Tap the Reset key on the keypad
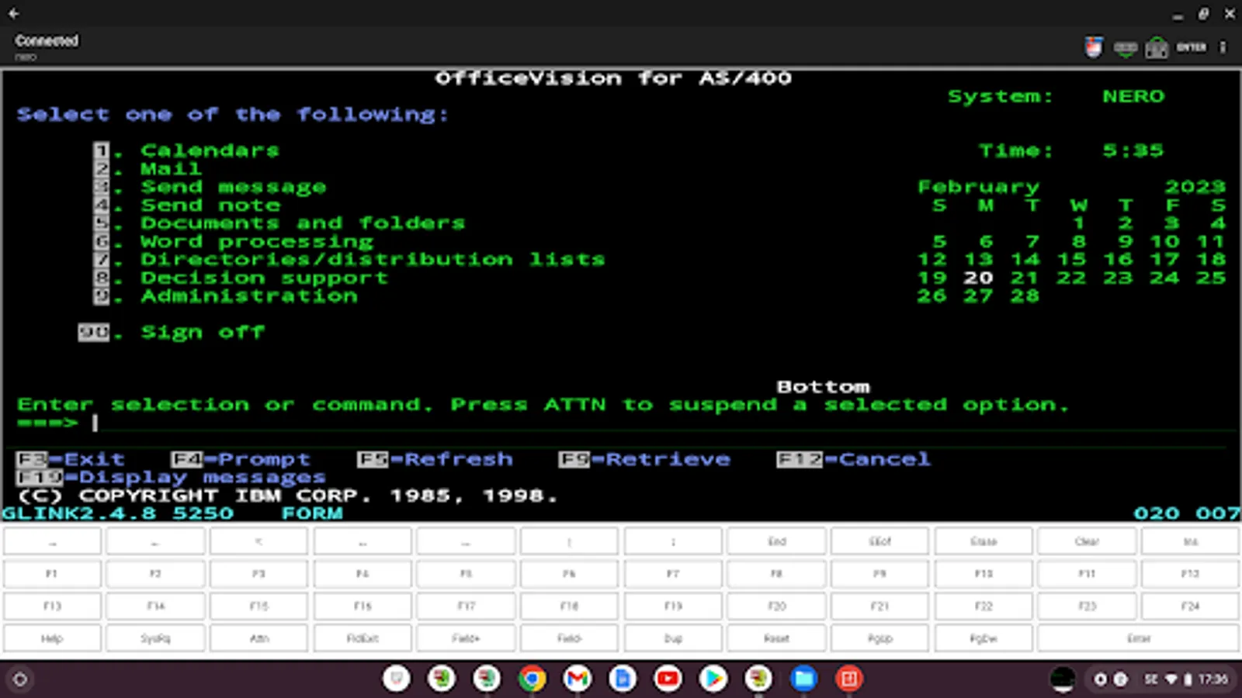The width and height of the screenshot is (1242, 698). click(x=776, y=639)
